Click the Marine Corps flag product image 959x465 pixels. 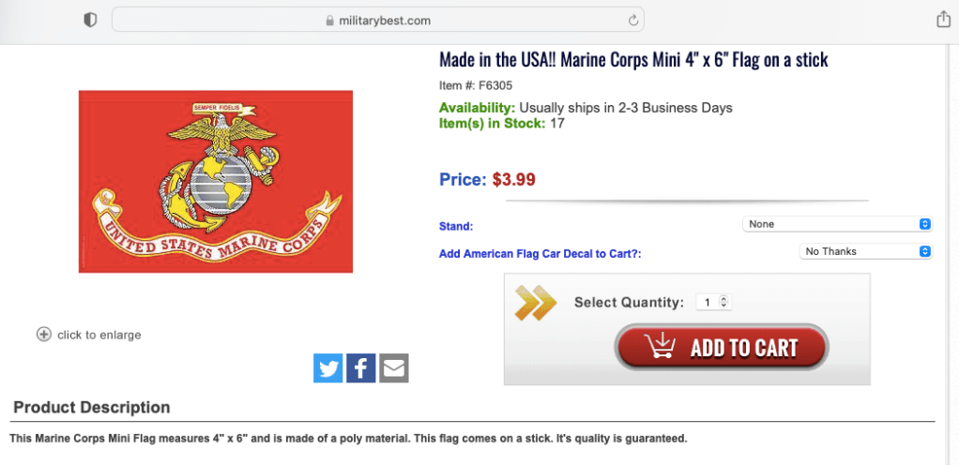point(216,182)
